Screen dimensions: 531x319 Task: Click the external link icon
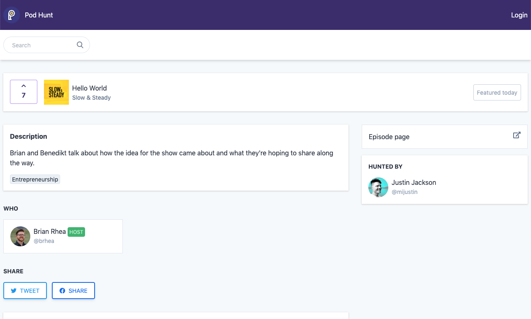click(517, 135)
